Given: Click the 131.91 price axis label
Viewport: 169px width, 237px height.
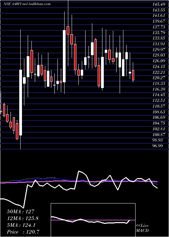Looking at the screenshot, I should pyautogui.click(x=159, y=44).
